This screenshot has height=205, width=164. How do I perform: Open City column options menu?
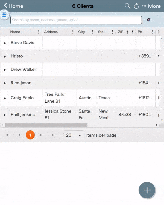[93, 32]
